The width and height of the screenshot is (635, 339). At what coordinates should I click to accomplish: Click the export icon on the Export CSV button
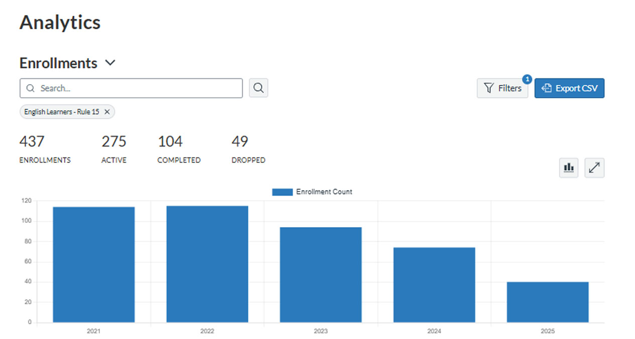pos(546,88)
